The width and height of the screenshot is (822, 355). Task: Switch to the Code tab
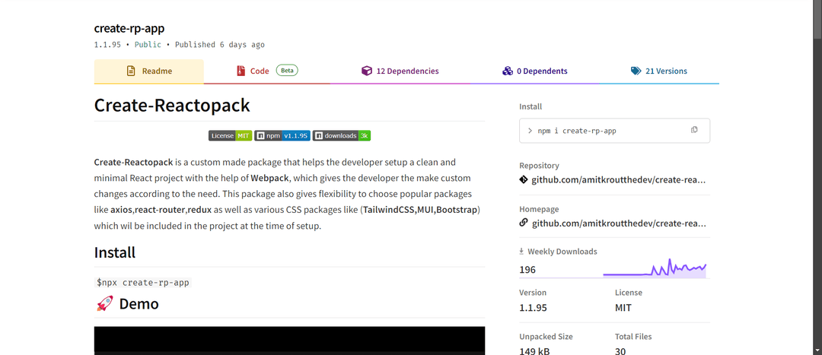(267, 71)
